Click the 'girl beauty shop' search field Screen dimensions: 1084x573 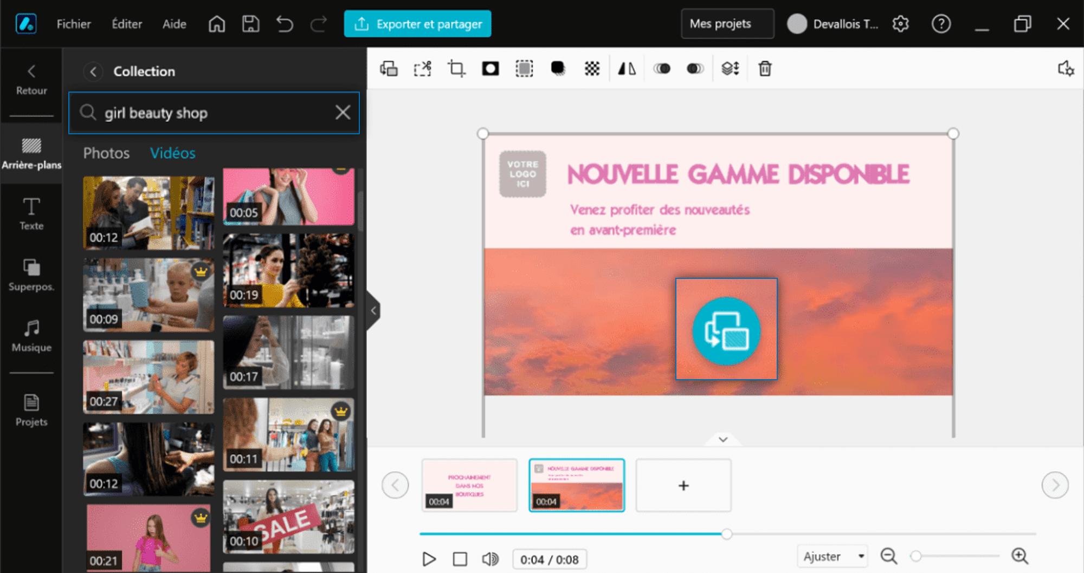(214, 113)
